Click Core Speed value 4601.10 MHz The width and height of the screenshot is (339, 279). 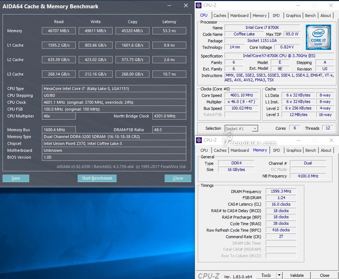[x=242, y=95]
